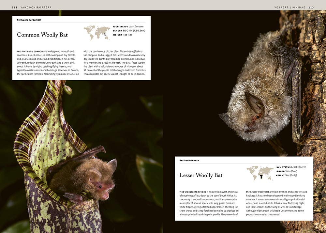Click the Lesser Woolly Bat range map

click(x=260, y=173)
